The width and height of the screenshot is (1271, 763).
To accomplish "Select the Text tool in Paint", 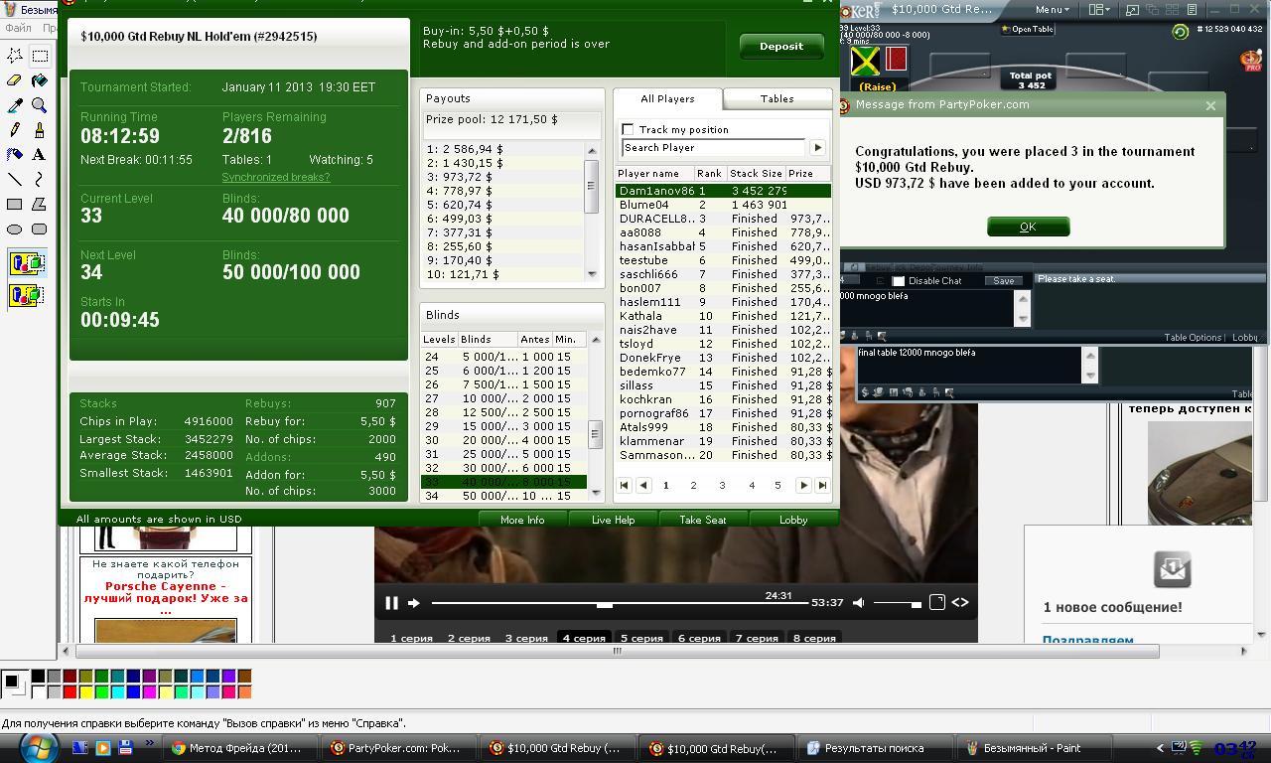I will (40, 155).
